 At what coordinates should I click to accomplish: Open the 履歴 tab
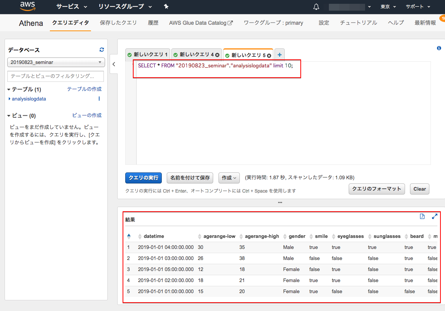tap(153, 23)
